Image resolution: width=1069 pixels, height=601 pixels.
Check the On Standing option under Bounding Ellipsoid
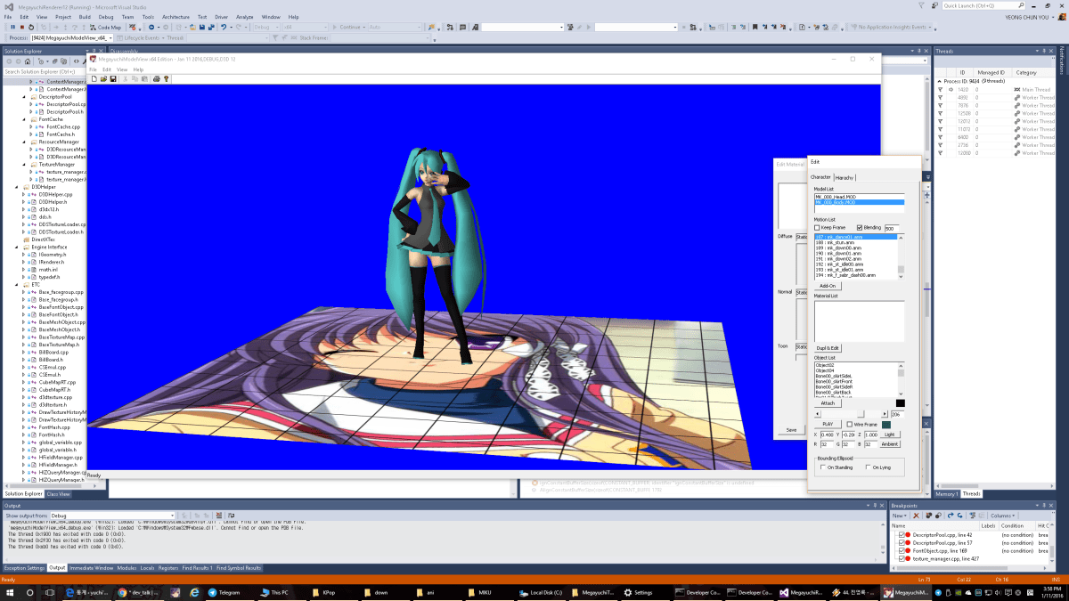tap(822, 467)
